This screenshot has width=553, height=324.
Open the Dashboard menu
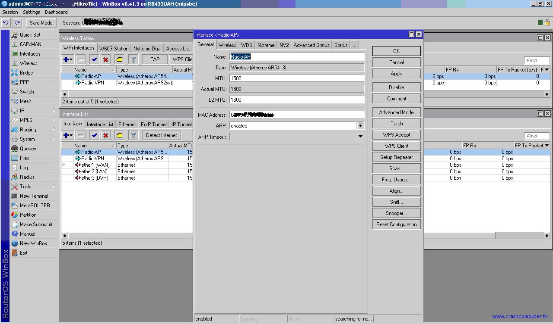click(x=56, y=12)
